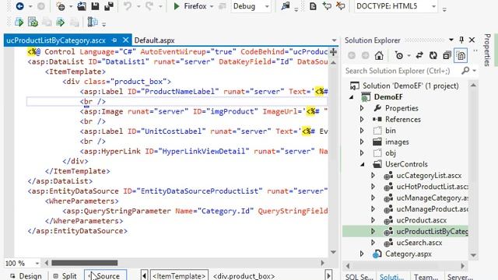Click the Undo arrow icon
The width and height of the screenshot is (498, 280).
[x=128, y=6]
